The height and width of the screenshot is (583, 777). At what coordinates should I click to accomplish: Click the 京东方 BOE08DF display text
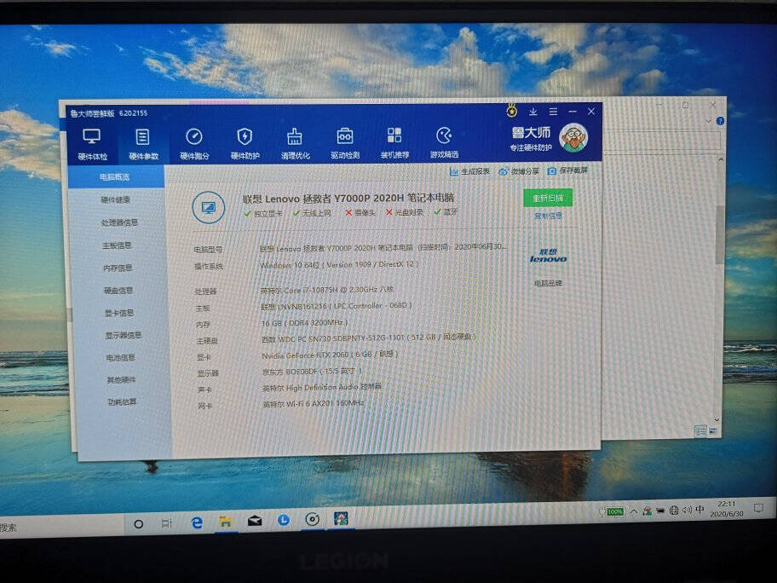(x=312, y=371)
